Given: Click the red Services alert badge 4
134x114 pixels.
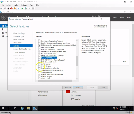Looking at the screenshot, I should coord(68,92).
